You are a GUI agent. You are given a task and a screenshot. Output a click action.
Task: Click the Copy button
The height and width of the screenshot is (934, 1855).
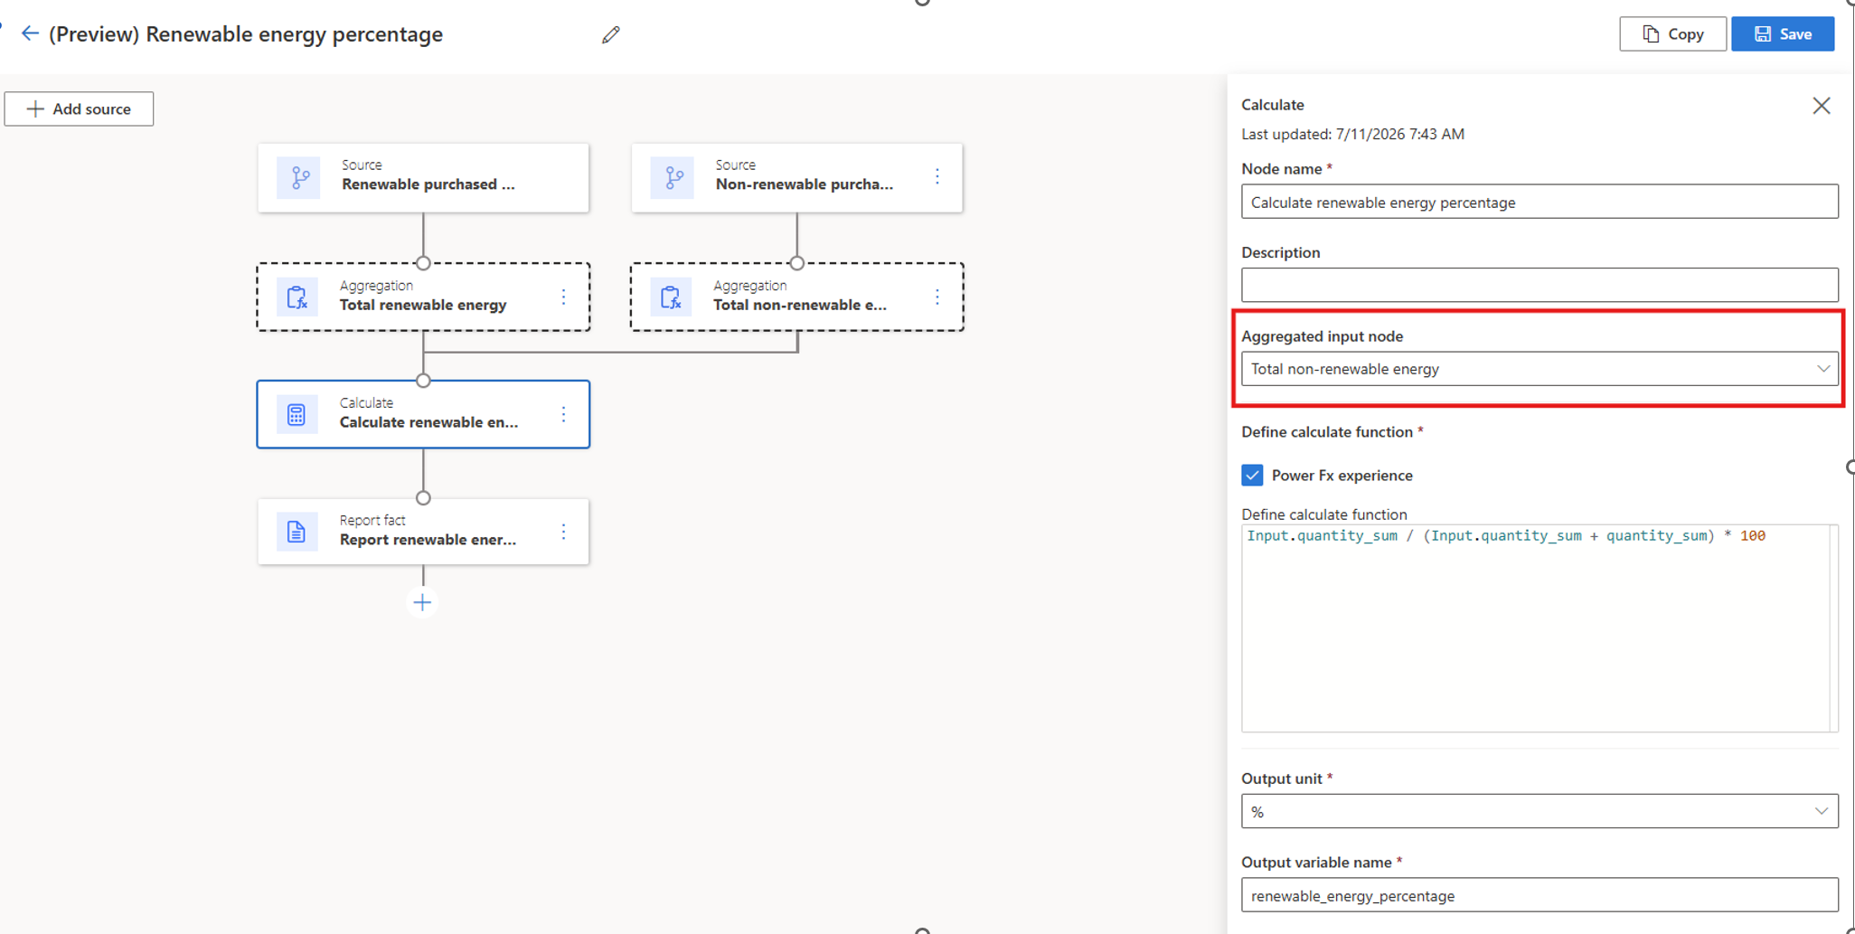click(x=1672, y=34)
